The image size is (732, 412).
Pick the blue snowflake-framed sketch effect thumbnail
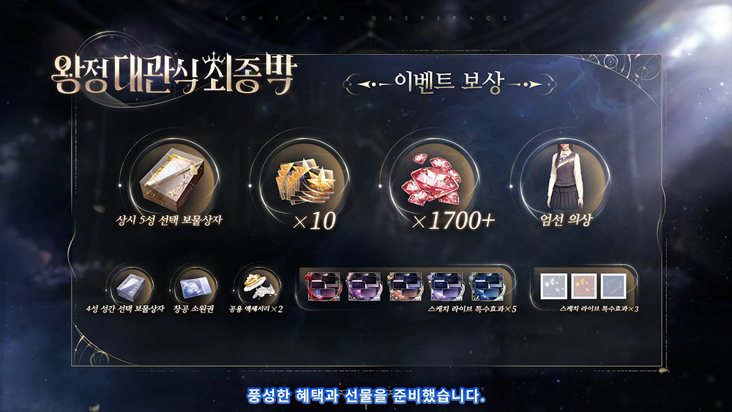coord(488,286)
